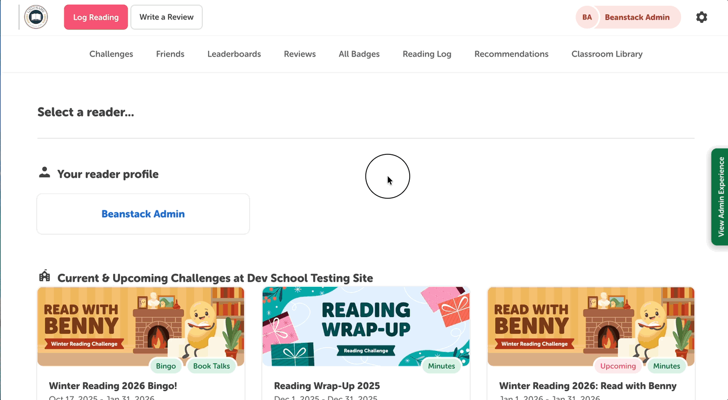This screenshot has height=400, width=728.
Task: Click the Beanstack Admin account name
Action: pos(637,17)
